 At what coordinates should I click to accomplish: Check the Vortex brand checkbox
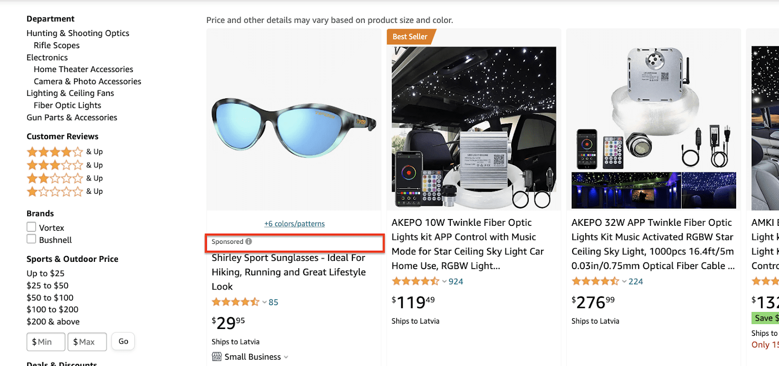pyautogui.click(x=31, y=227)
